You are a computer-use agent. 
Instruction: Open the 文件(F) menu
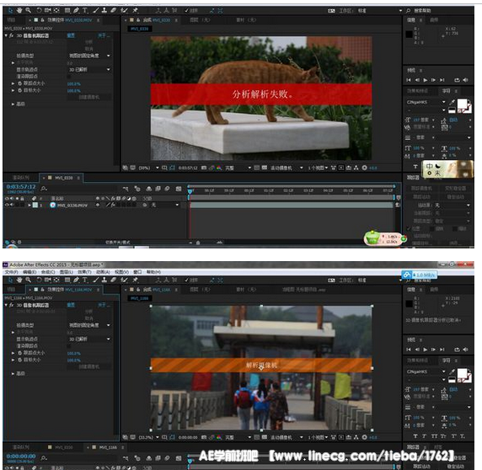click(x=11, y=272)
